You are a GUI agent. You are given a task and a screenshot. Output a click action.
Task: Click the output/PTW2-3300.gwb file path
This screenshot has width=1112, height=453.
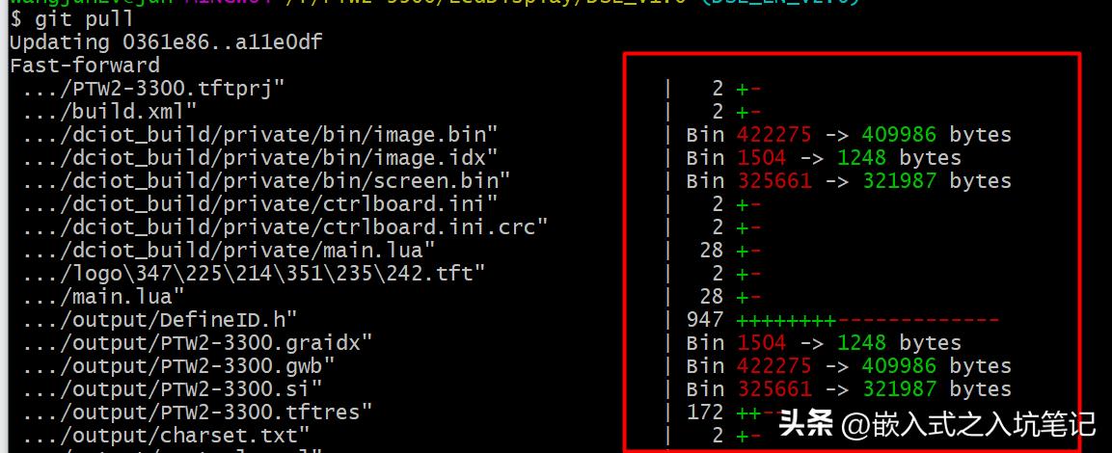[x=178, y=366]
